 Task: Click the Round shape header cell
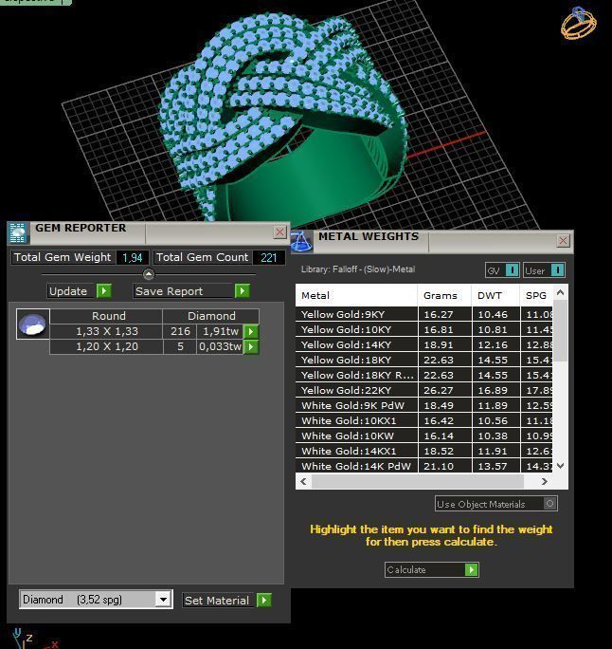click(107, 316)
